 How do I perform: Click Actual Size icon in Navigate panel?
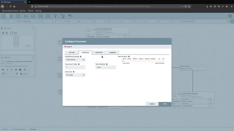click(15, 33)
